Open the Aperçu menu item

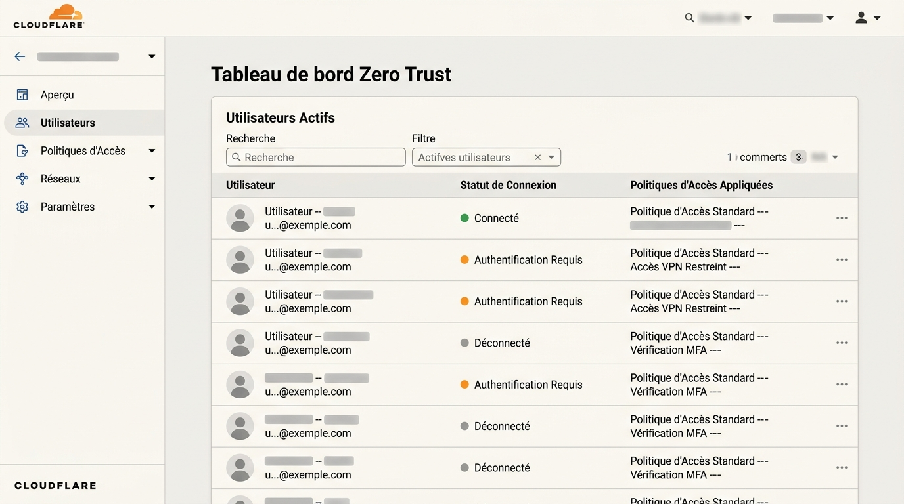(57, 94)
